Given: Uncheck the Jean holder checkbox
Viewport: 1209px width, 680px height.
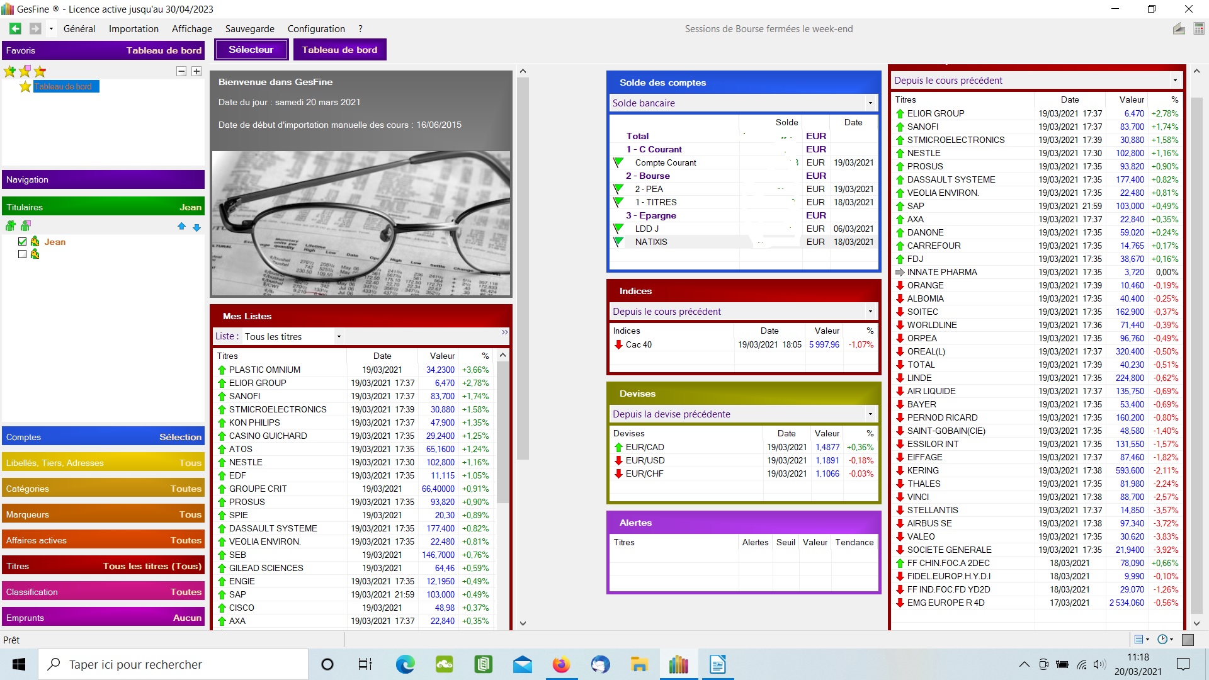Looking at the screenshot, I should (23, 242).
